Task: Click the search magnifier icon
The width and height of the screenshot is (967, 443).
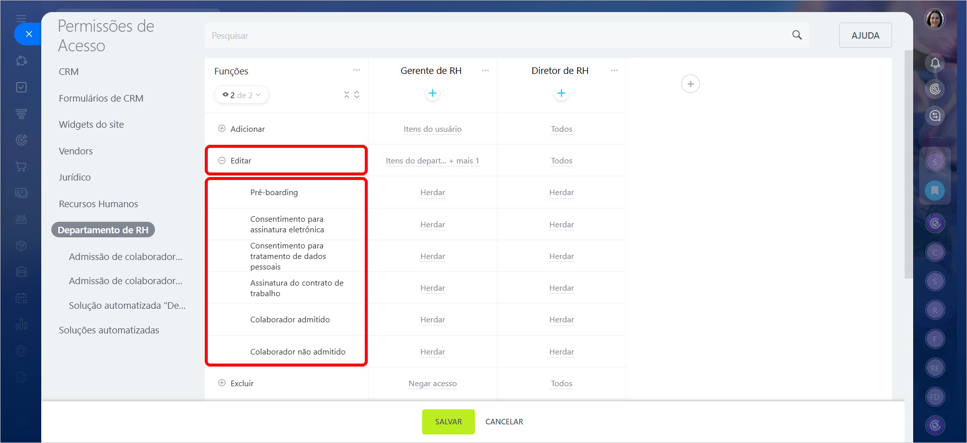Action: tap(797, 35)
